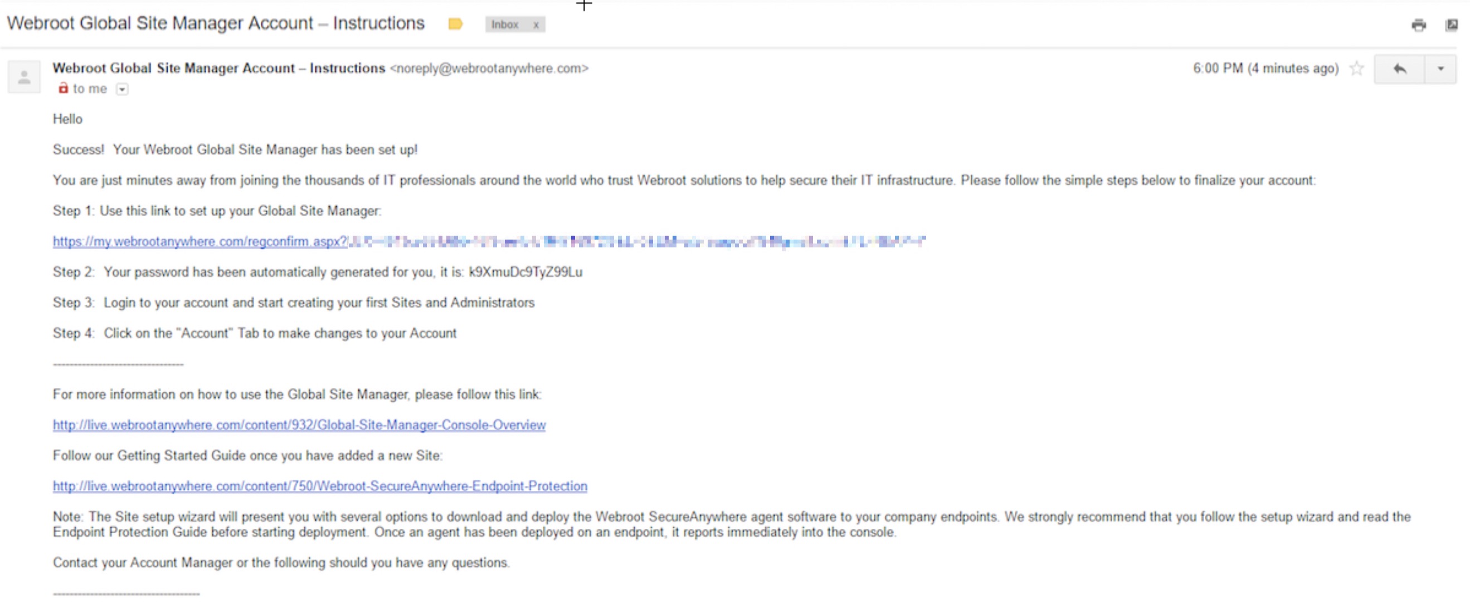The image size is (1470, 604).
Task: Open Webroot-SecureAnywhere-Endpoint-Protection link
Action: click(x=320, y=486)
